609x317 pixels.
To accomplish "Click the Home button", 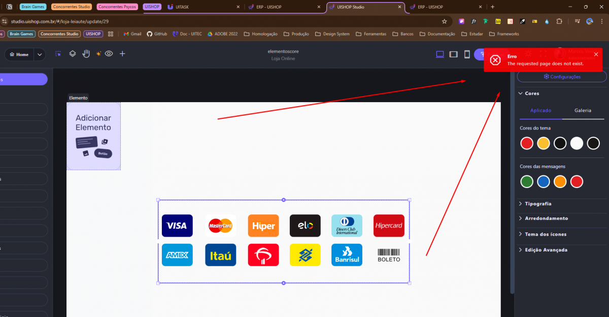I will point(19,54).
